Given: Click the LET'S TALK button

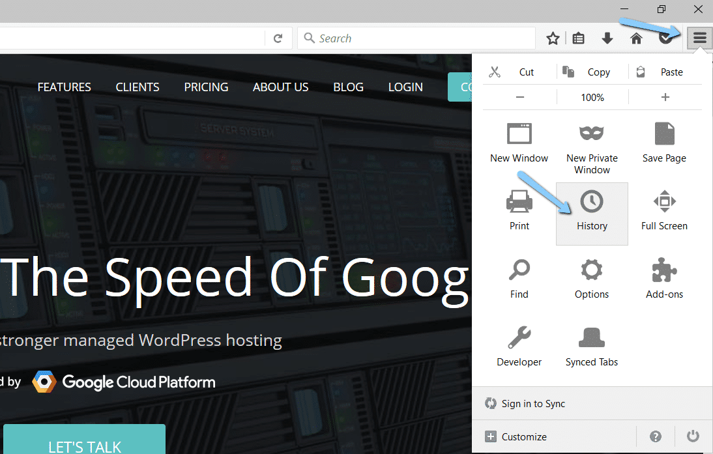Looking at the screenshot, I should pos(84,446).
